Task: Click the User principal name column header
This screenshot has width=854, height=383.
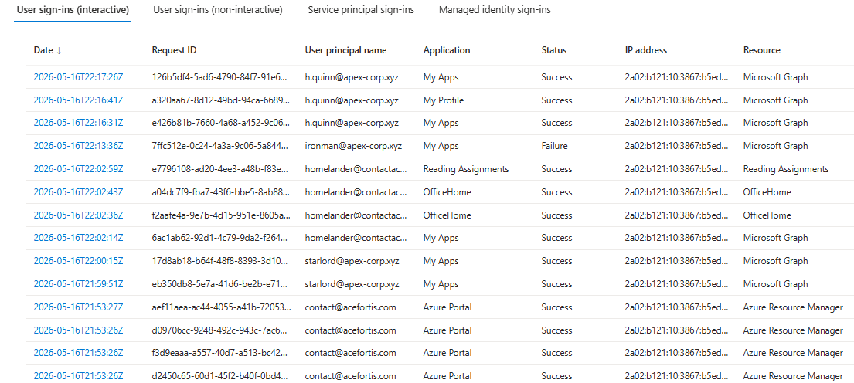Action: pos(345,50)
